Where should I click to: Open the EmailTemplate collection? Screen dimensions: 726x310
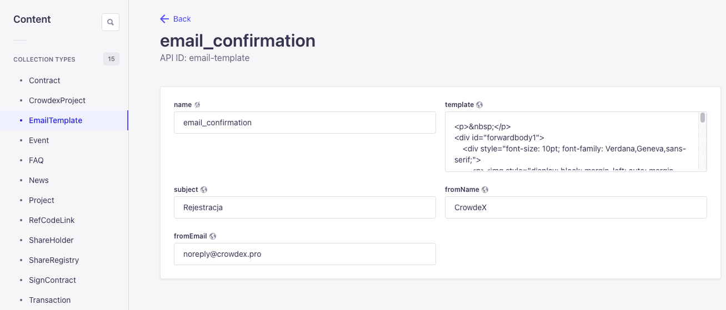56,120
